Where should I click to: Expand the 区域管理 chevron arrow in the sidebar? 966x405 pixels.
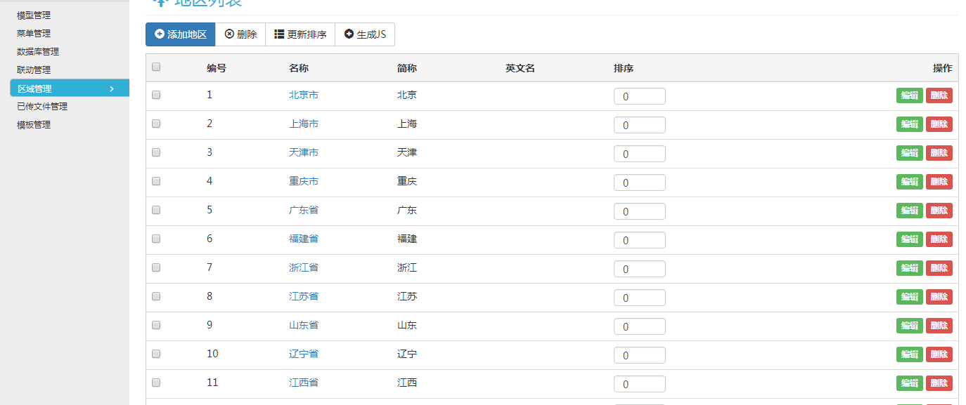[112, 88]
